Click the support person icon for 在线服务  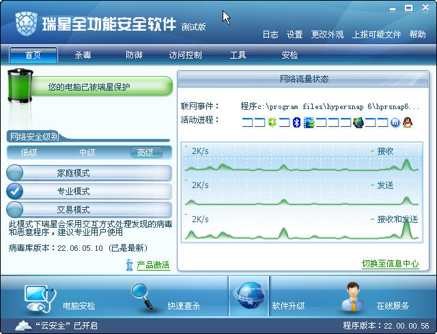[x=353, y=297]
